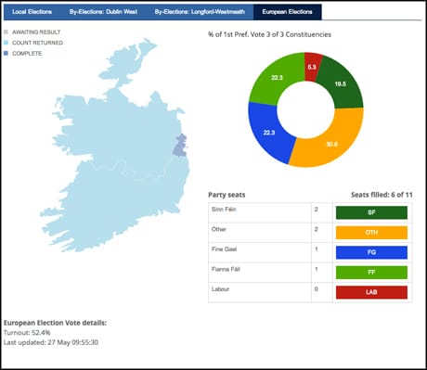This screenshot has width=427, height=370.
Task: Switch to By-Elections: Dublin West tab
Action: [103, 12]
